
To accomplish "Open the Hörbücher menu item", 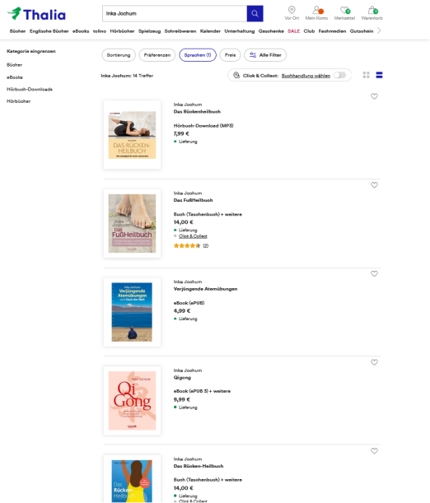I will 122,31.
